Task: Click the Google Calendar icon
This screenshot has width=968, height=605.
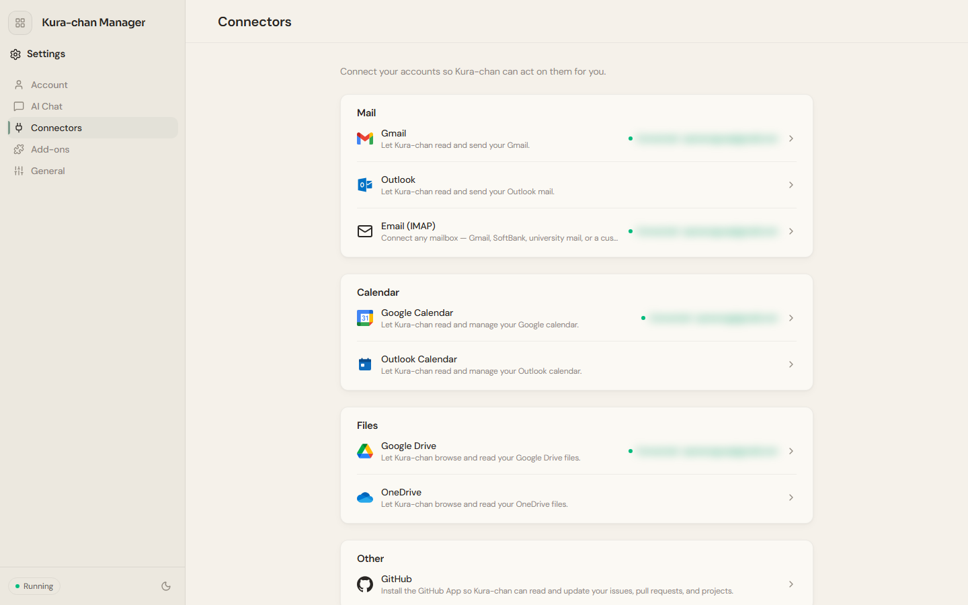Action: tap(365, 318)
